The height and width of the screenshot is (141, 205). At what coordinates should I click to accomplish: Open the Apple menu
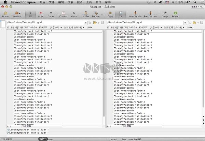click(x=5, y=2)
